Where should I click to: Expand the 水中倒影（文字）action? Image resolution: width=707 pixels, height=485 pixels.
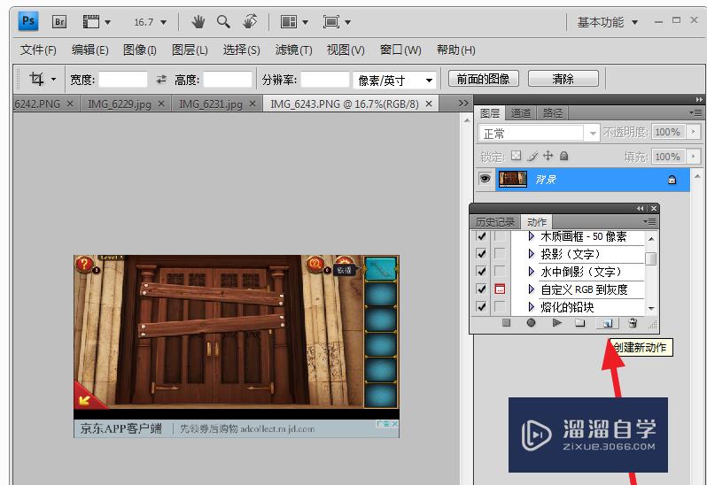click(x=532, y=272)
